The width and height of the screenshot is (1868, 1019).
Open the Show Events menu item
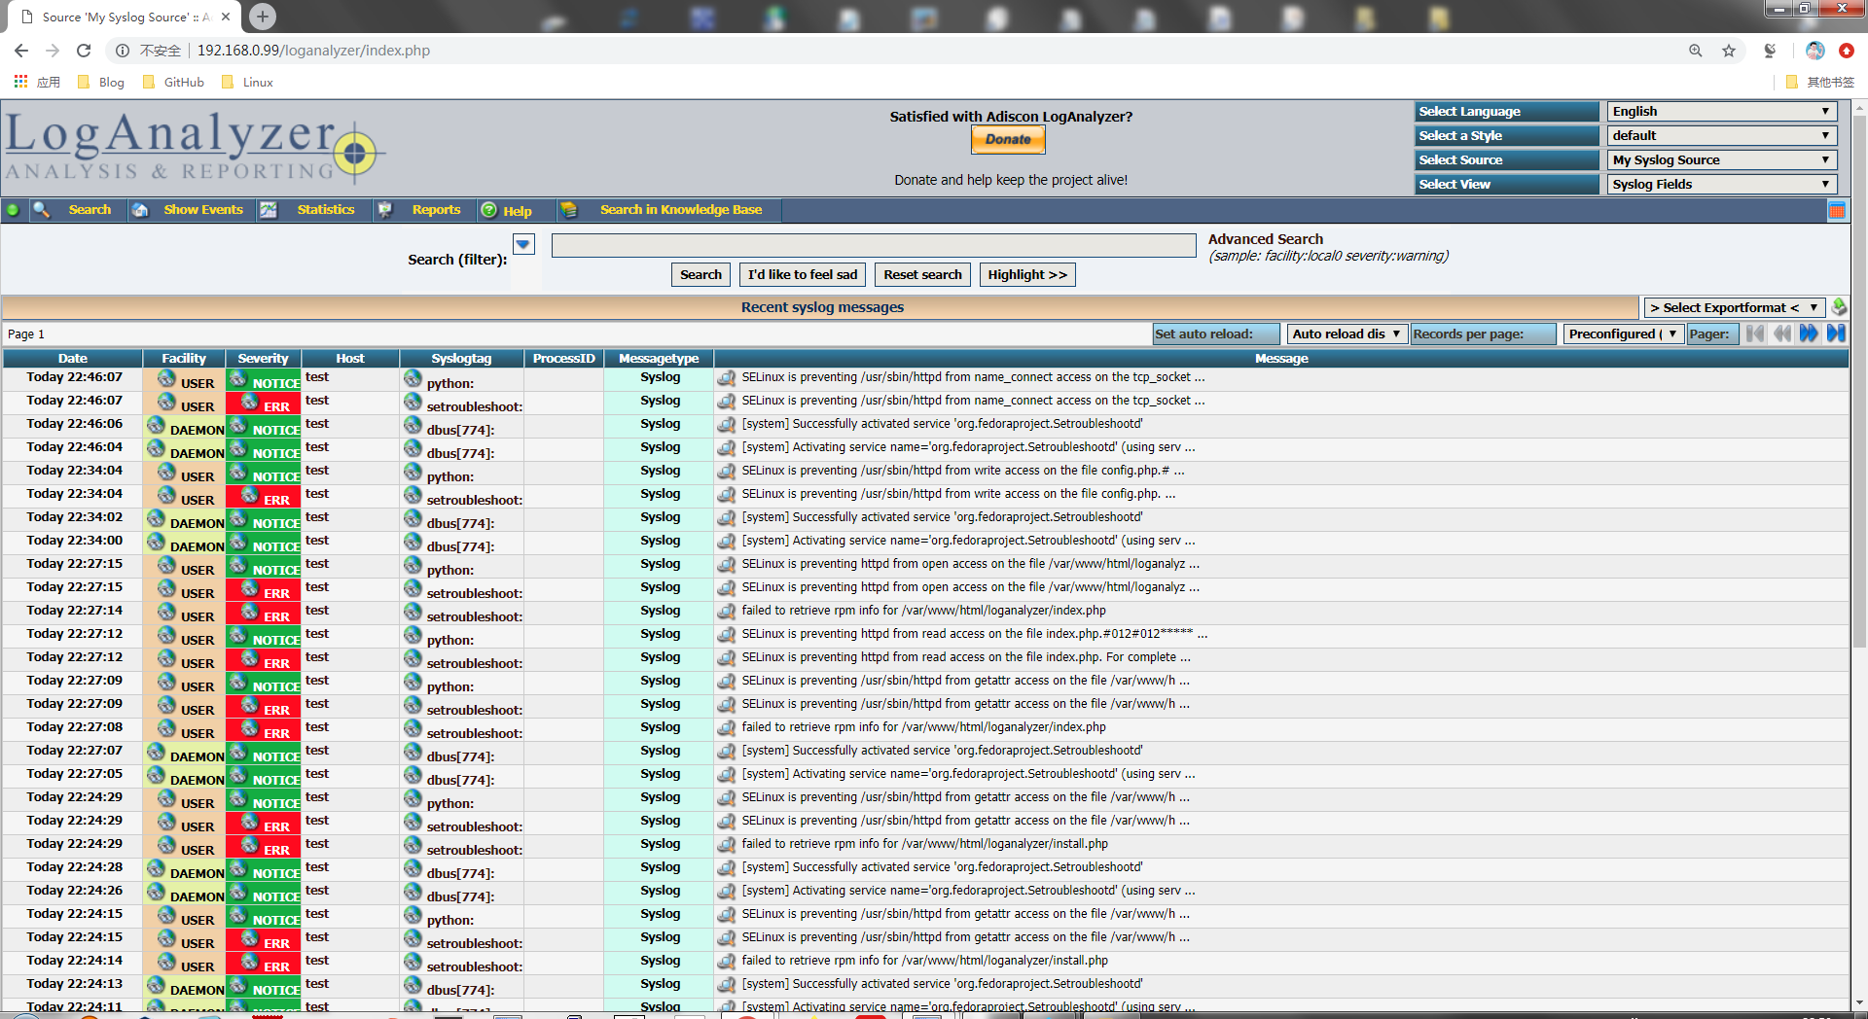202,210
